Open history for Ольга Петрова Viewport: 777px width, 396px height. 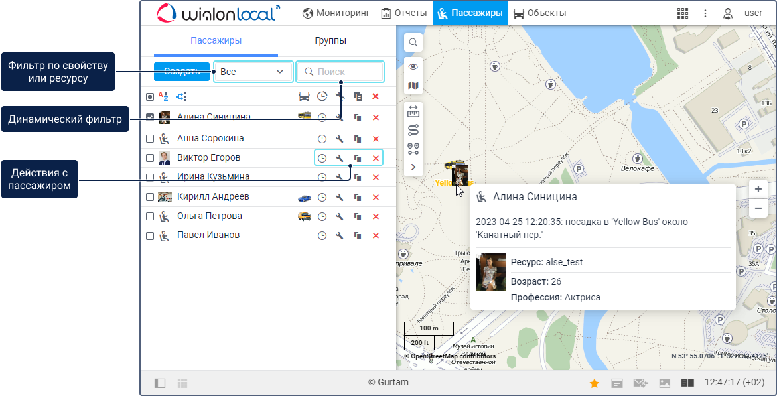[322, 217]
